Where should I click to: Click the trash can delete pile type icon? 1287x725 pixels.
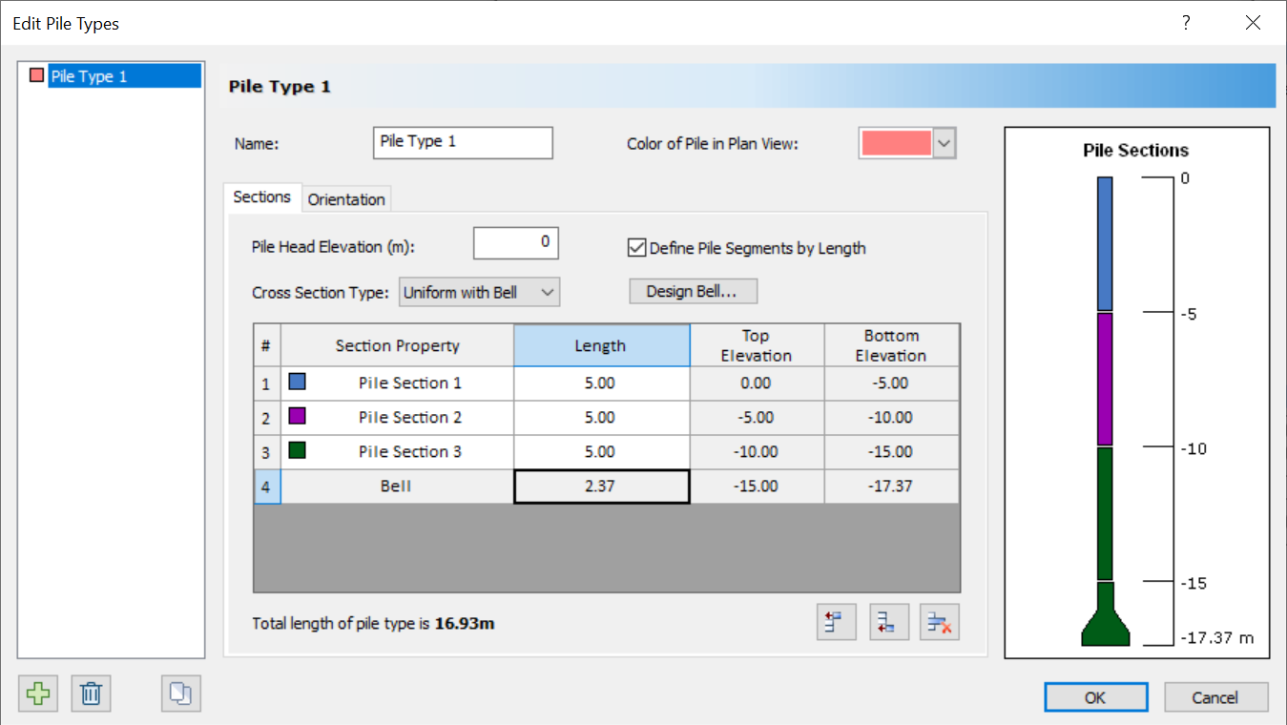91,694
